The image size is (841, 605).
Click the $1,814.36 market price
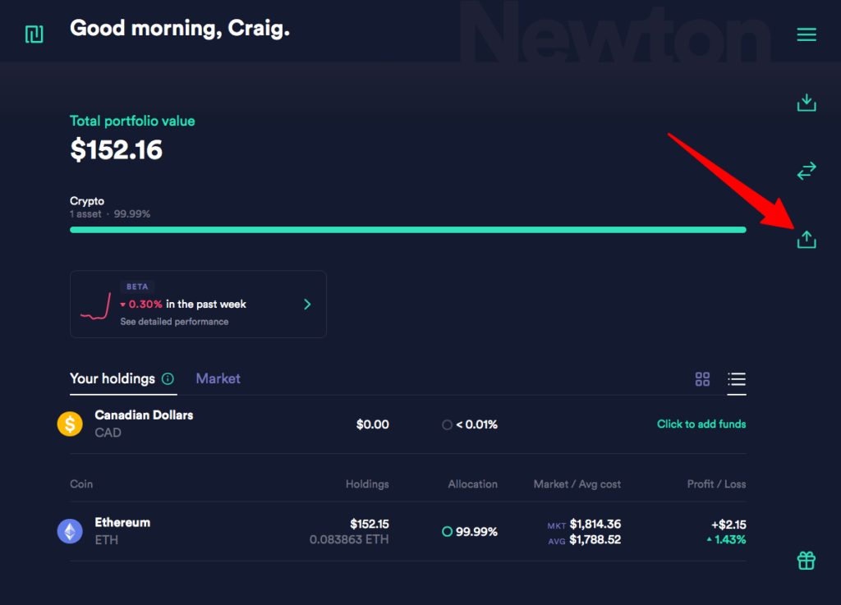coord(595,524)
